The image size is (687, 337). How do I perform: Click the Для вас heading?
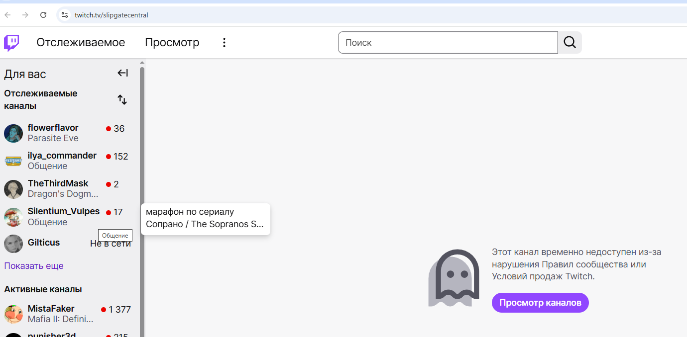(25, 74)
